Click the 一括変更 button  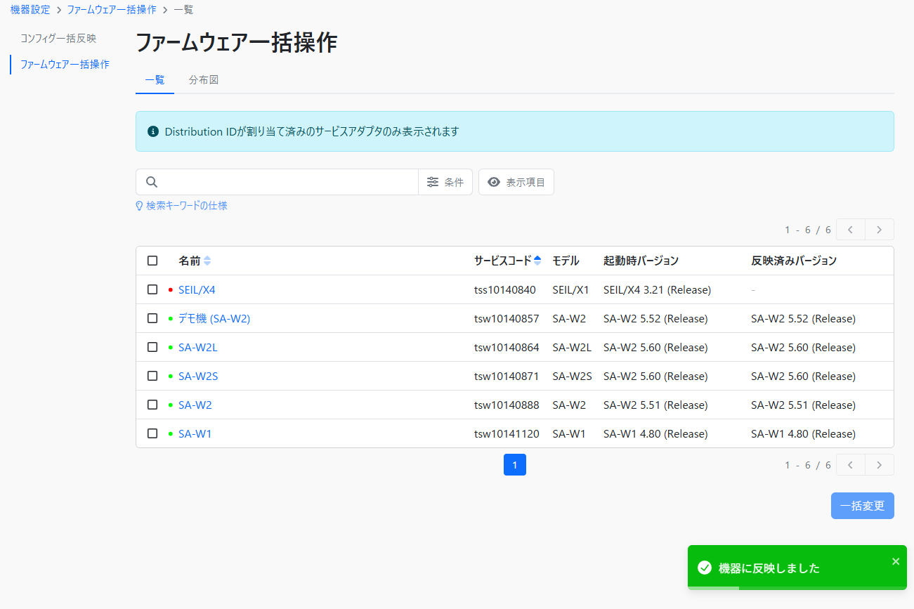point(863,506)
